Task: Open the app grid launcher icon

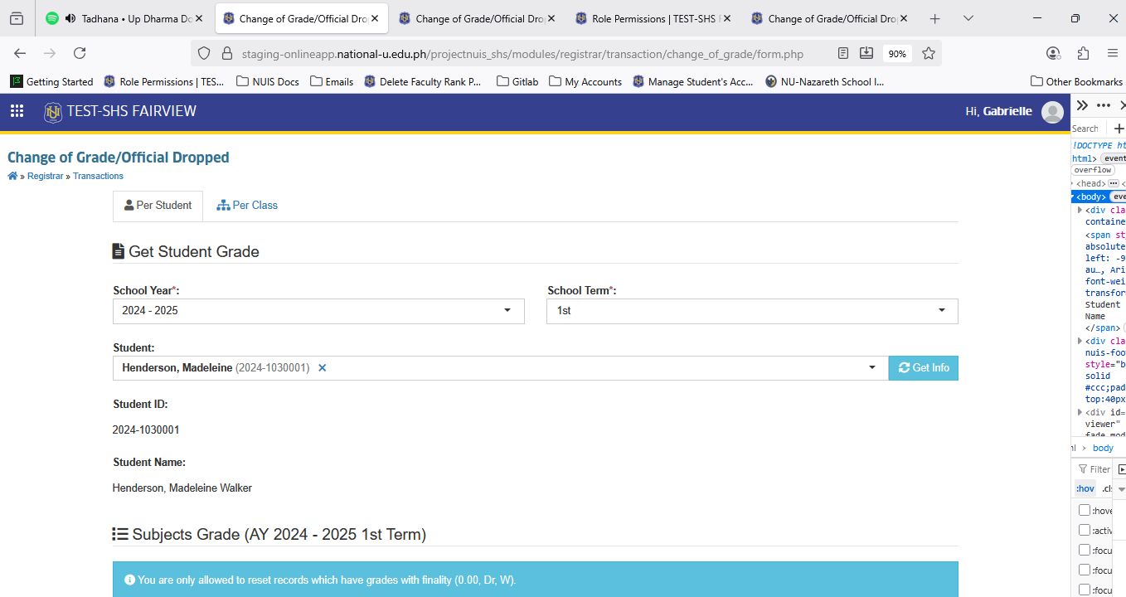Action: click(17, 111)
